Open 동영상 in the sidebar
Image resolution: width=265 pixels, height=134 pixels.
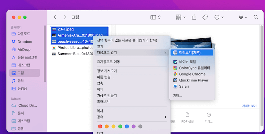[x=25, y=88]
